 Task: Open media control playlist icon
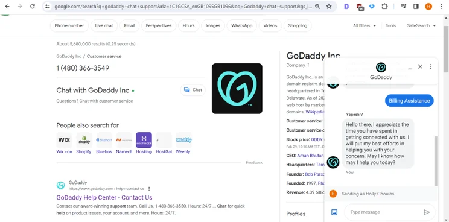click(x=403, y=6)
